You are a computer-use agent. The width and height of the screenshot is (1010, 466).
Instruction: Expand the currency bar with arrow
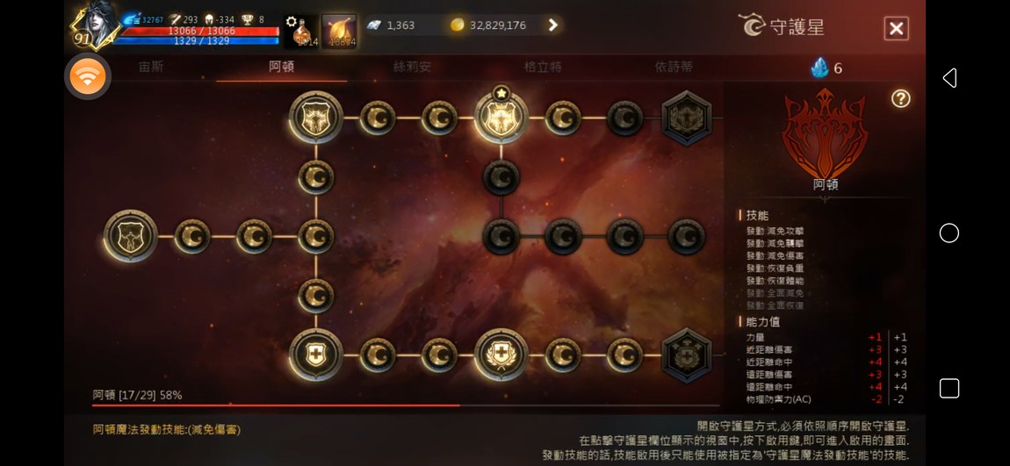(x=552, y=25)
